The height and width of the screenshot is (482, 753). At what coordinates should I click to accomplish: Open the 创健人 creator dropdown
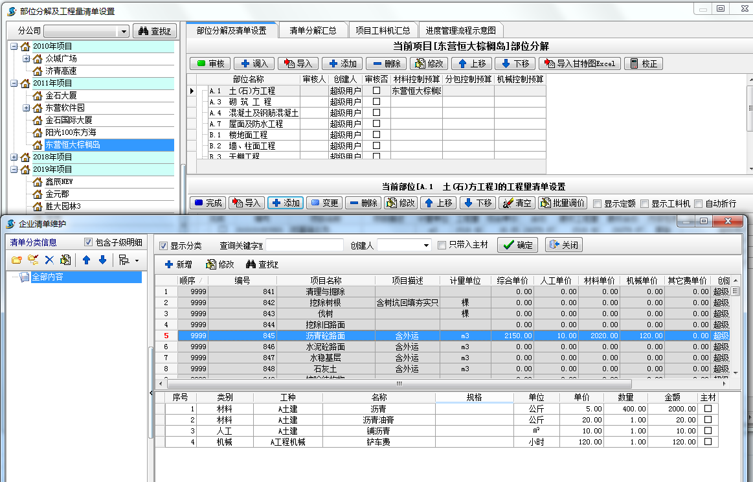427,244
